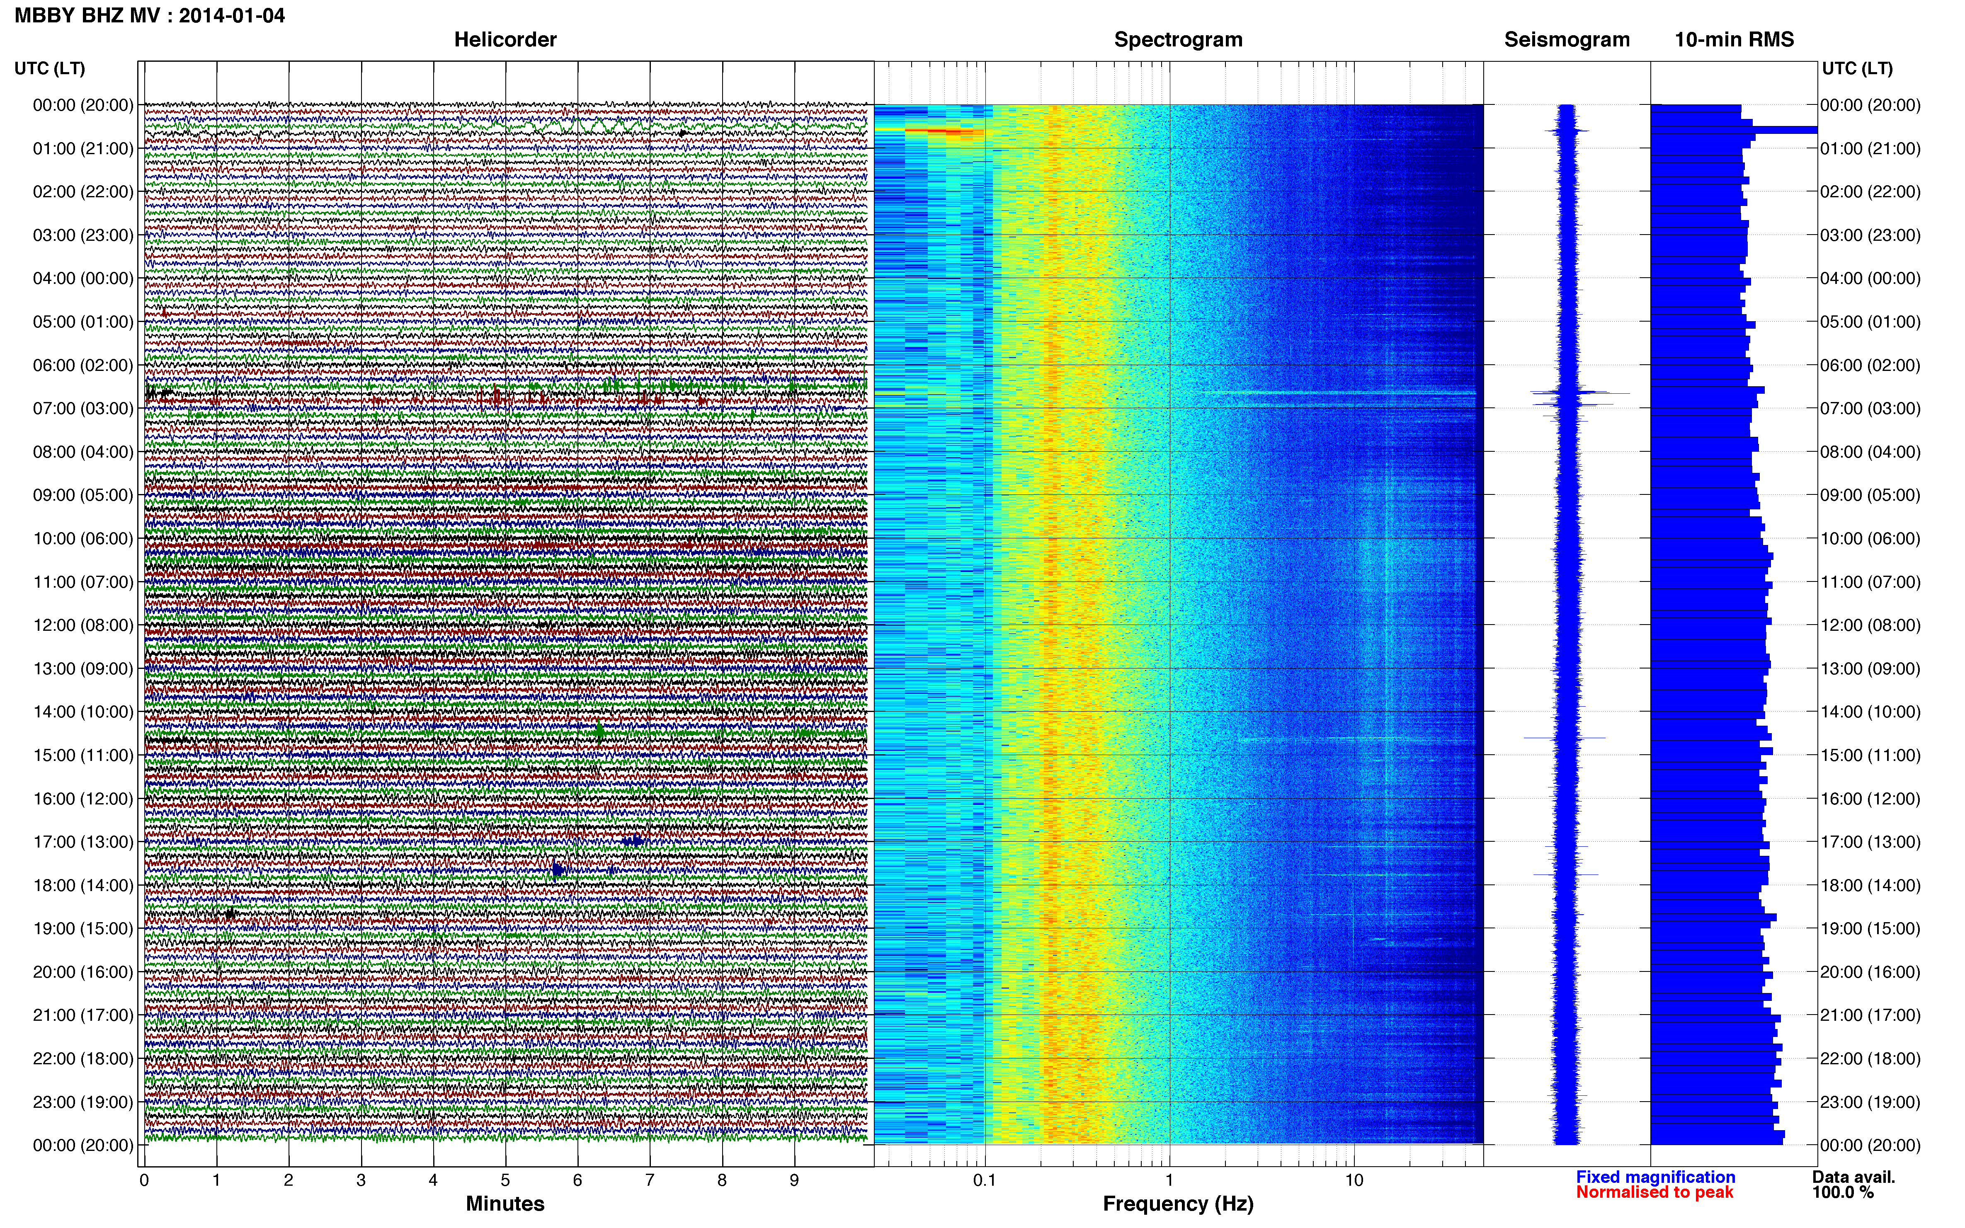The height and width of the screenshot is (1228, 1965).
Task: Click the 17:00 (13:00) label on the Helicorder axis
Action: [83, 842]
